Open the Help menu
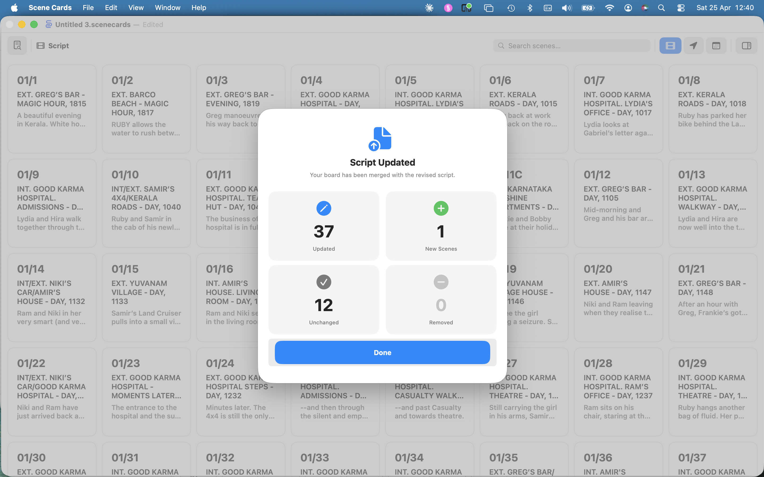The image size is (764, 477). pos(199,8)
